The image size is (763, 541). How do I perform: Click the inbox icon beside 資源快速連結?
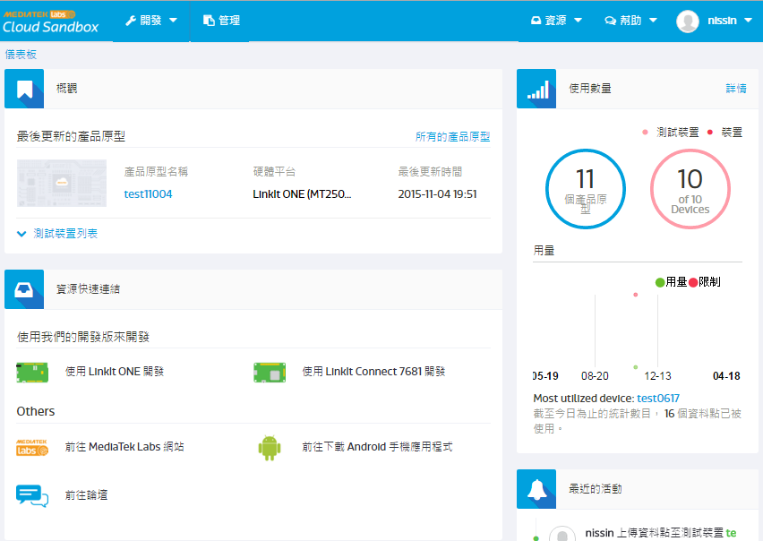[24, 289]
